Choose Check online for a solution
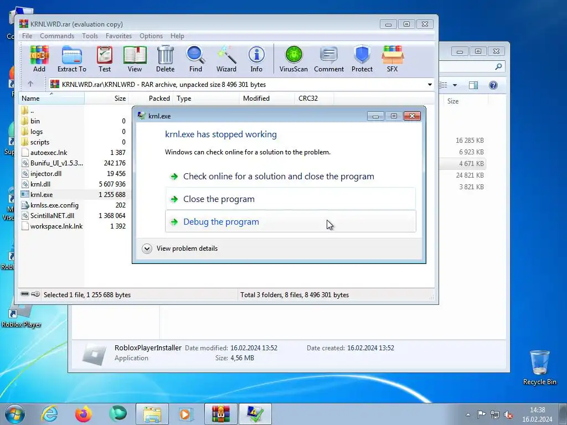This screenshot has width=567, height=425. pyautogui.click(x=291, y=177)
